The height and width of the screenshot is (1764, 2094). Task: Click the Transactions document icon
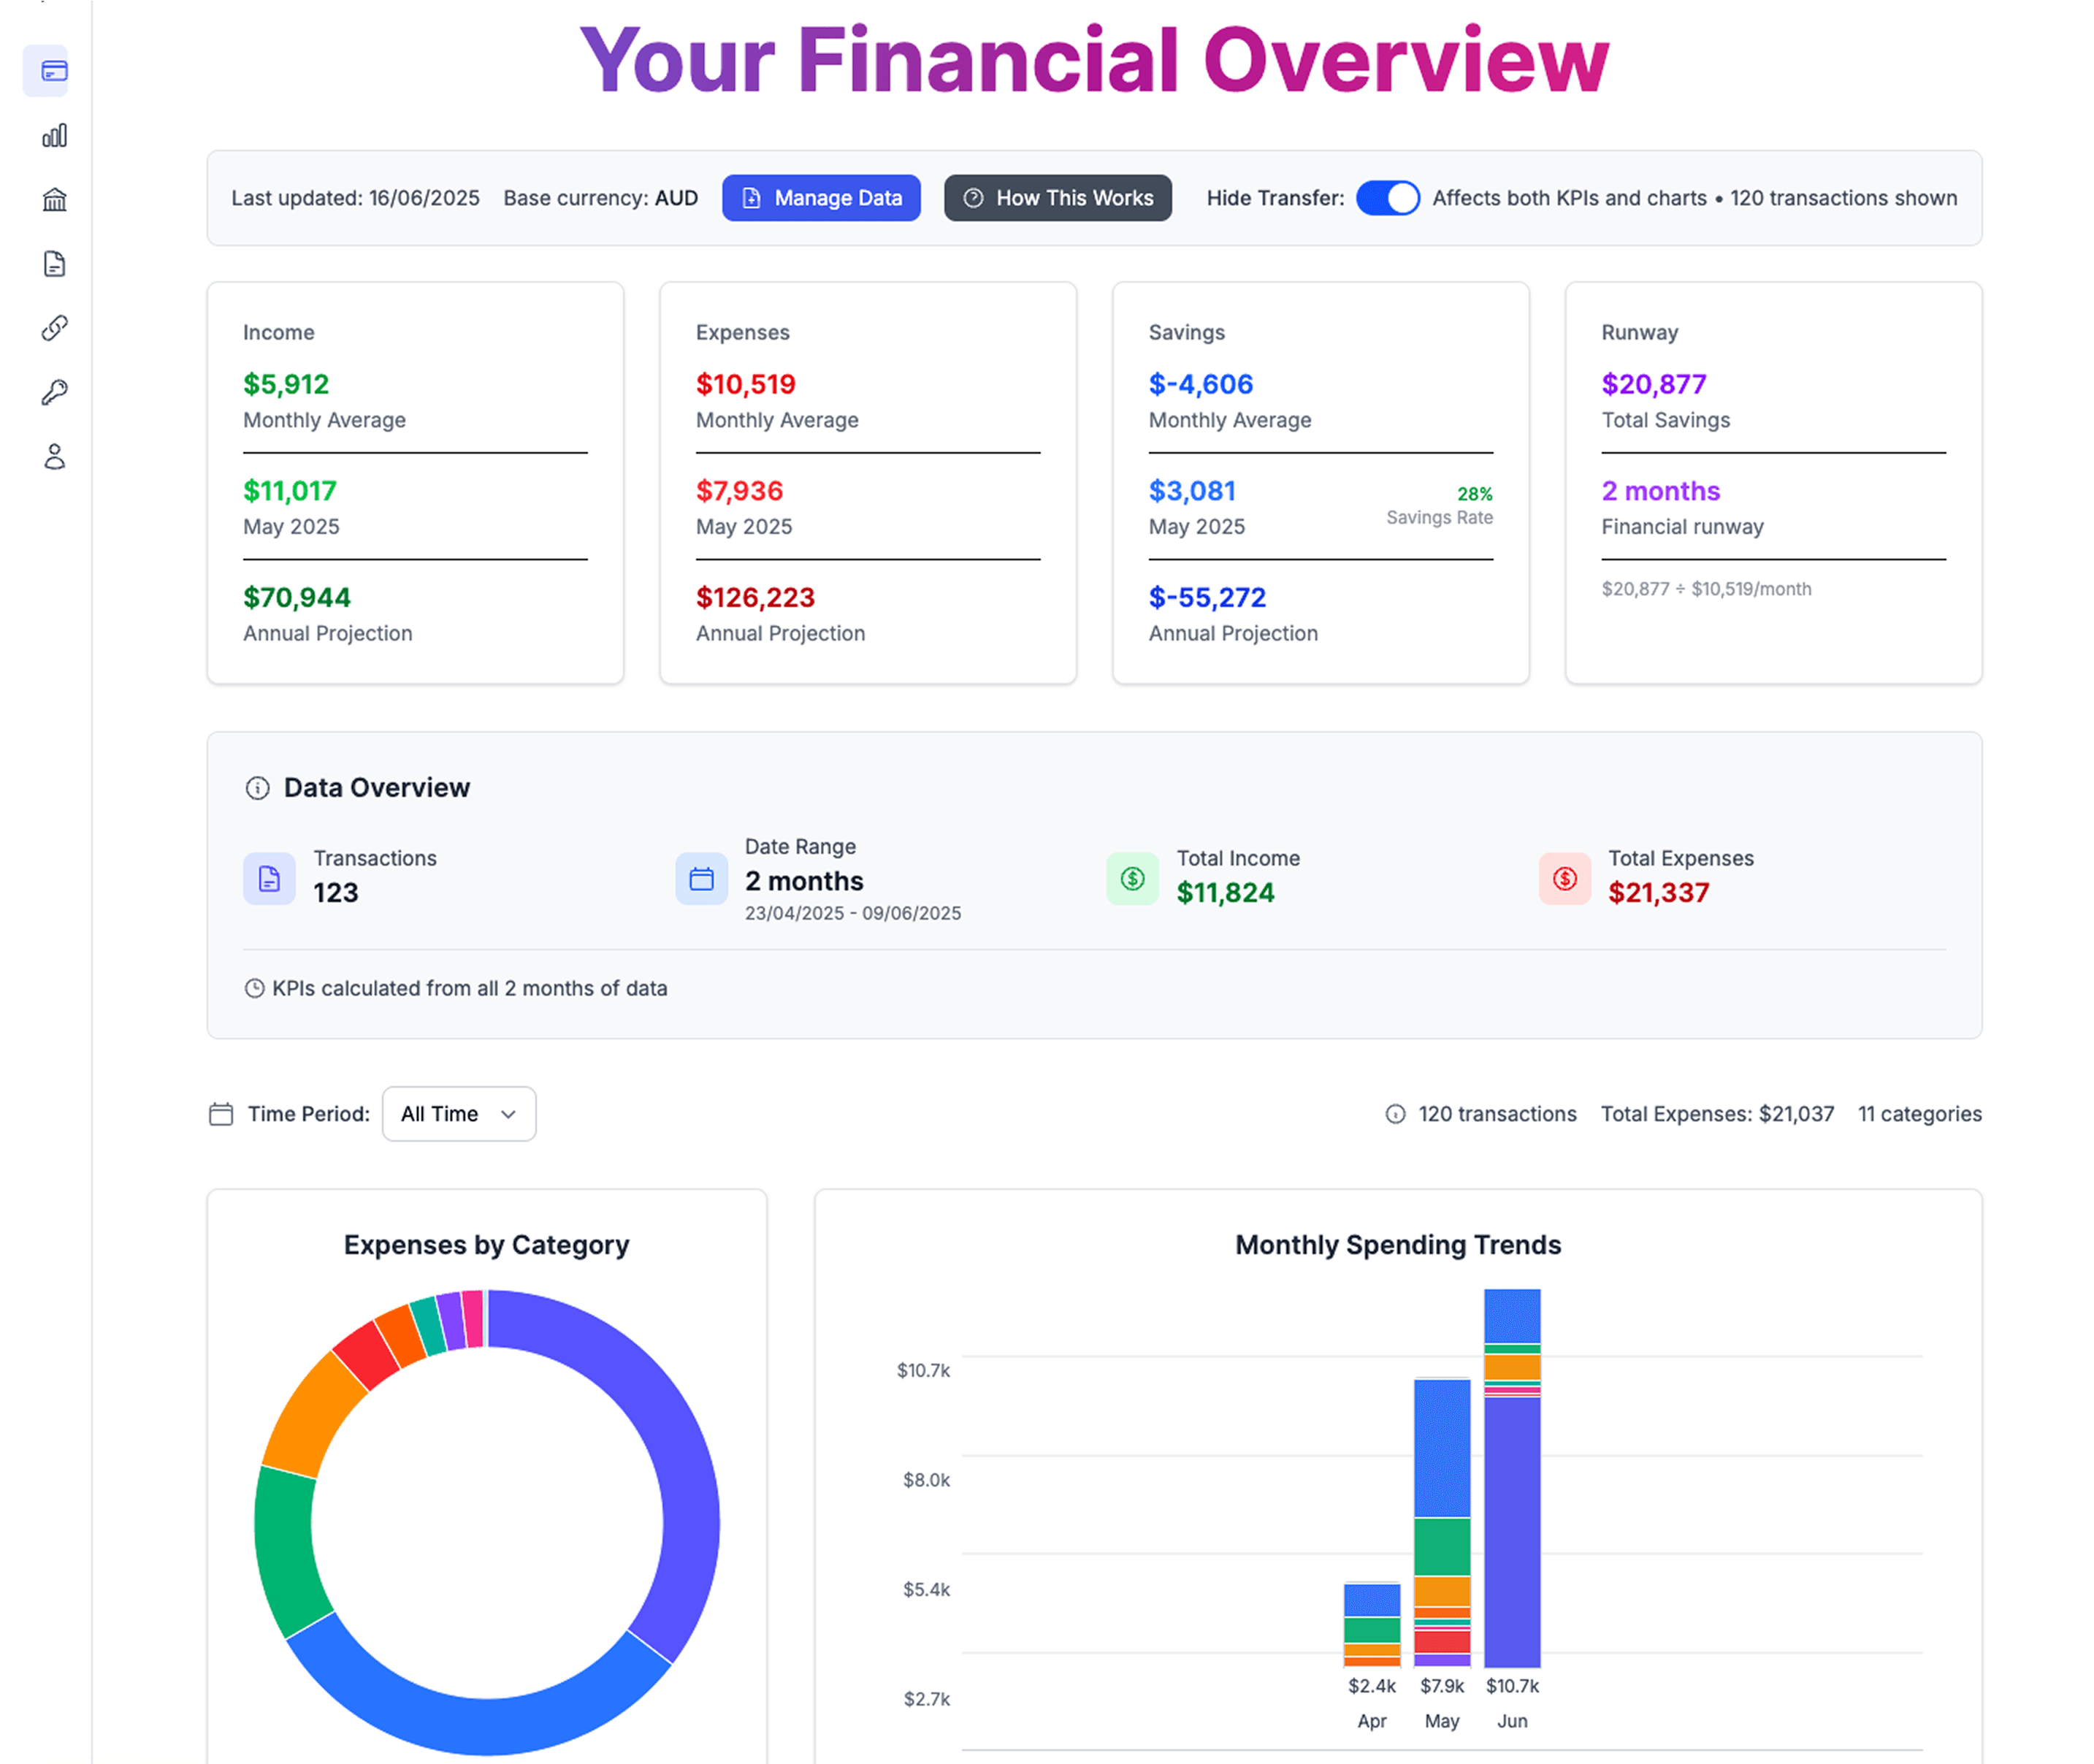click(269, 879)
